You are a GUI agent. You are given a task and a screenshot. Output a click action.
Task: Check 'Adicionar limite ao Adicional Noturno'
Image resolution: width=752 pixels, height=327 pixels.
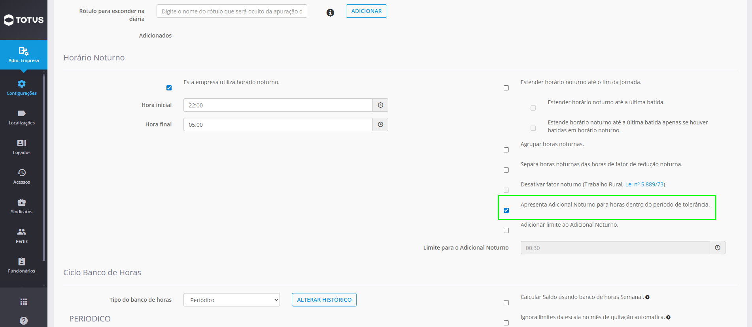(x=506, y=230)
